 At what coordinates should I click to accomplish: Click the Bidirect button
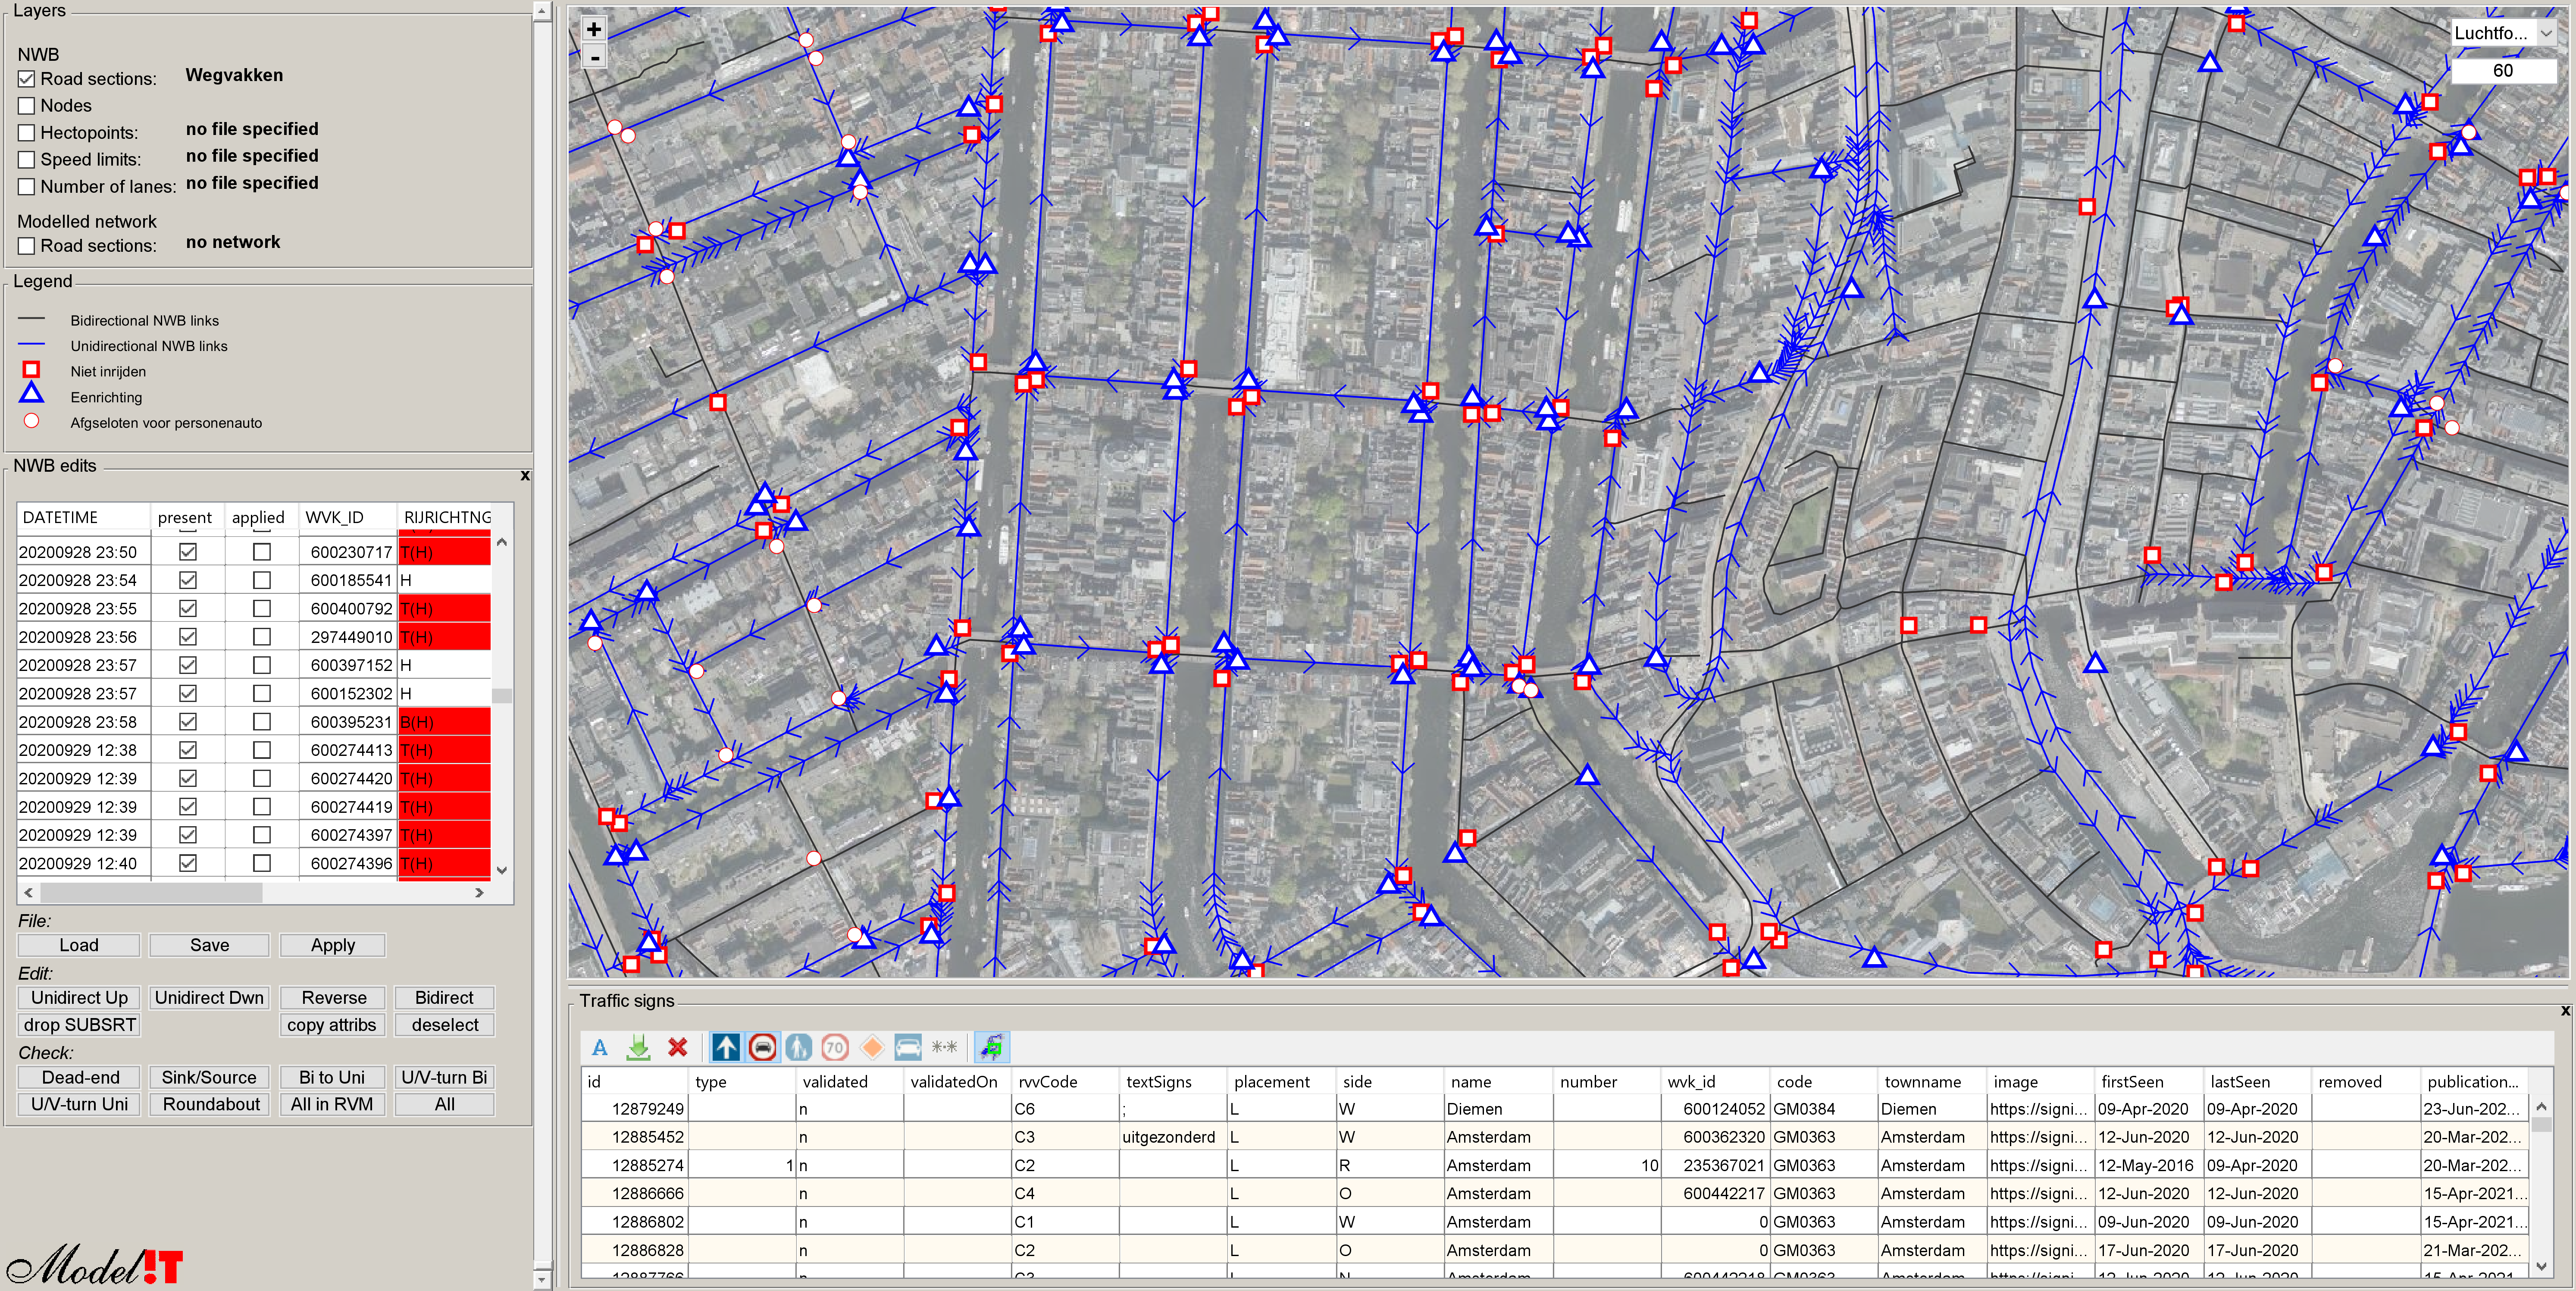(x=444, y=998)
